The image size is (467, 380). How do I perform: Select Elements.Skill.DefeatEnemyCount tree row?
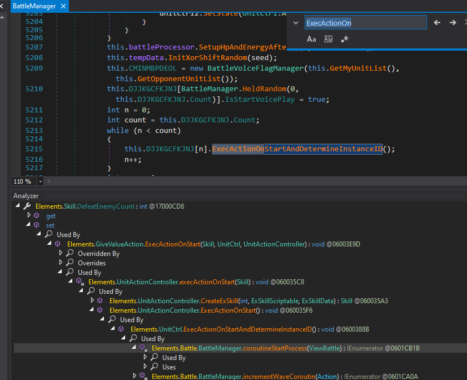(110, 206)
